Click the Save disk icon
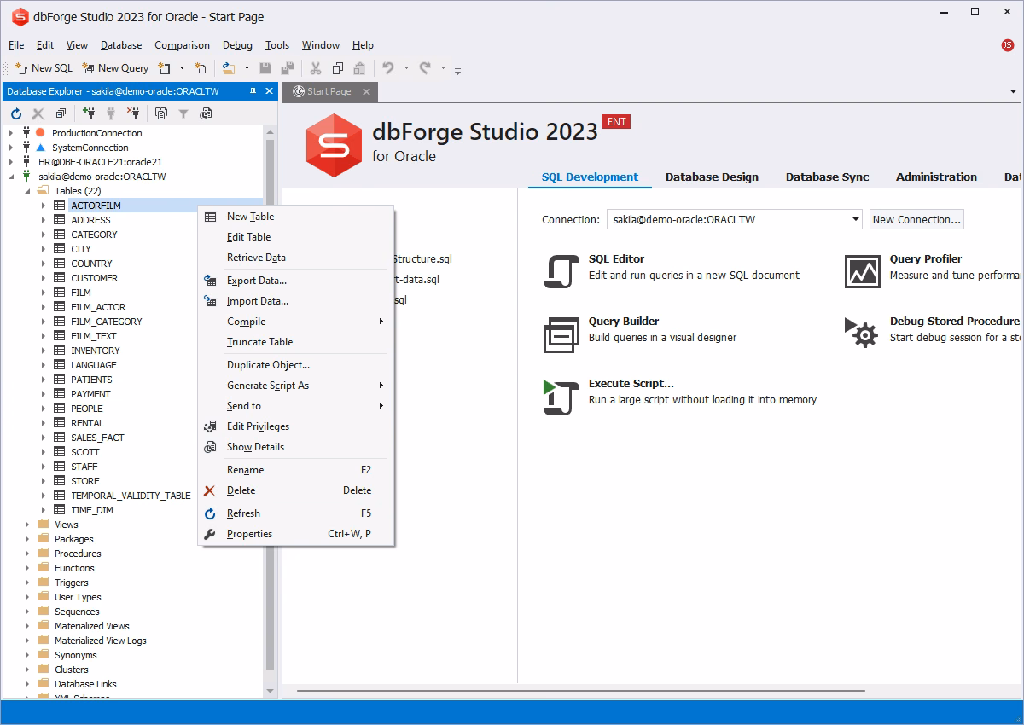Viewport: 1024px width, 725px height. click(x=265, y=68)
